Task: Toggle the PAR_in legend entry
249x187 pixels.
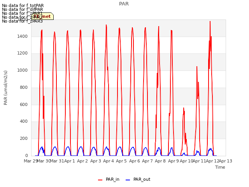Action: pyautogui.click(x=109, y=179)
